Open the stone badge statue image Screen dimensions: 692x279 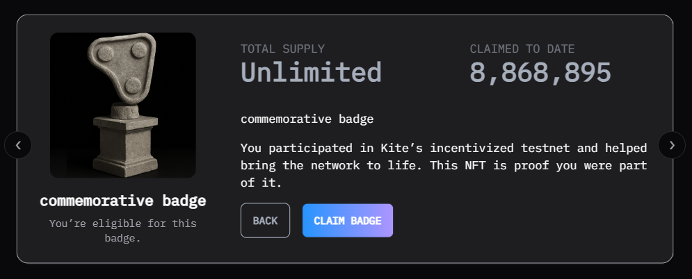click(x=122, y=105)
